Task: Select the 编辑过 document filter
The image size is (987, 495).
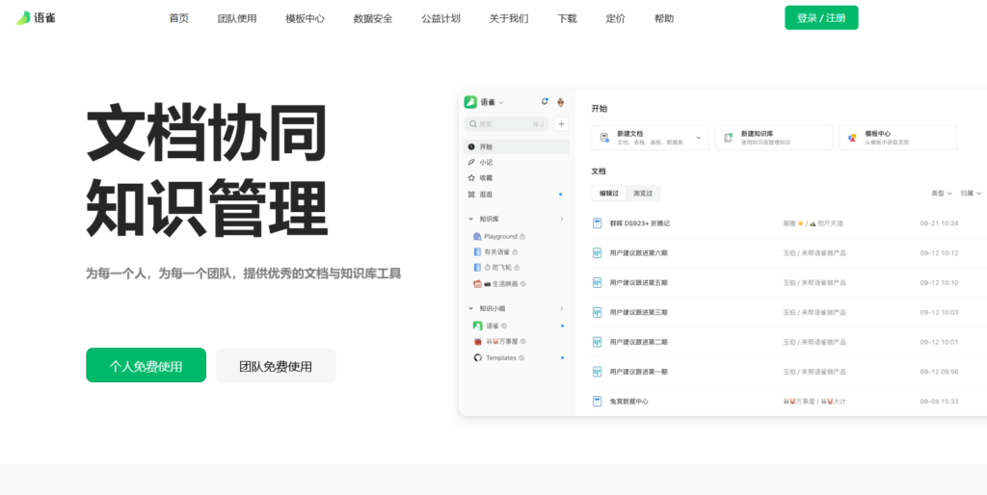Action: coord(609,194)
